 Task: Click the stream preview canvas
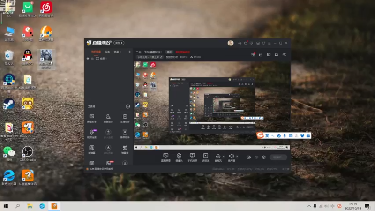coord(212,105)
